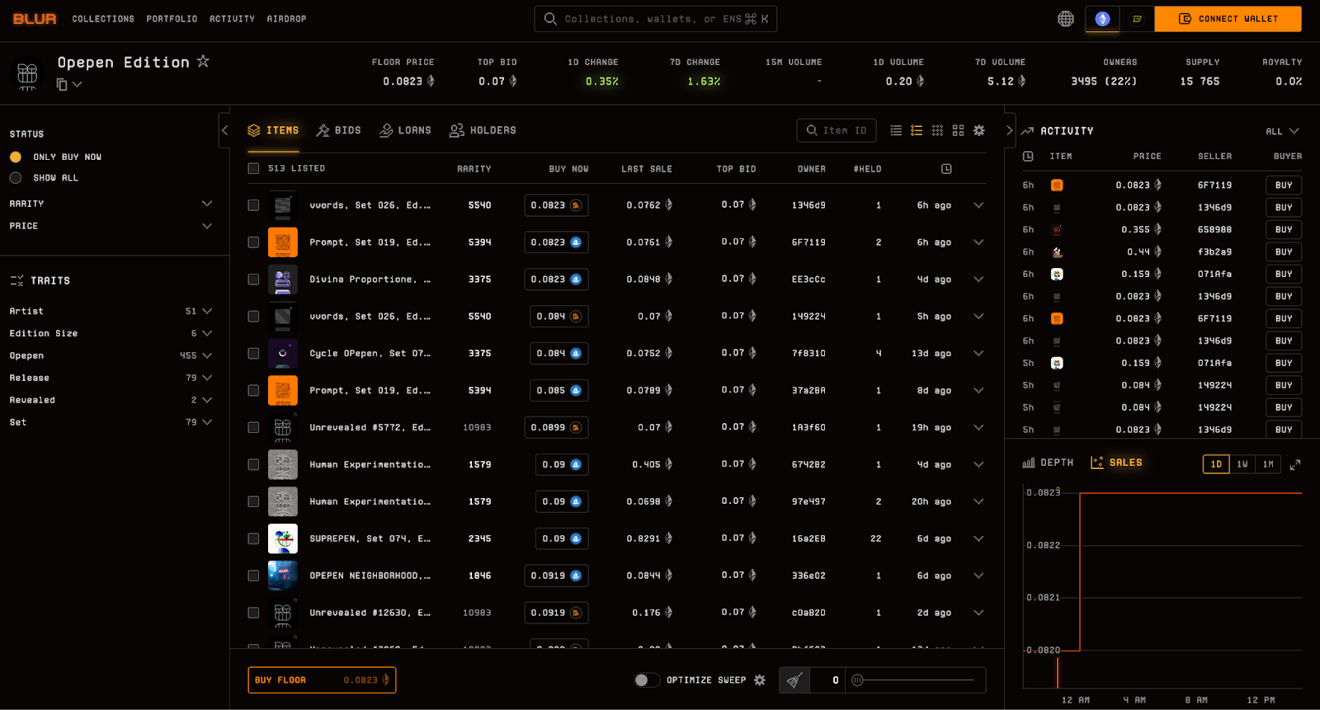Check the select-all 513 Listed checkbox
Screen dimensions: 1320x710
[x=253, y=168]
